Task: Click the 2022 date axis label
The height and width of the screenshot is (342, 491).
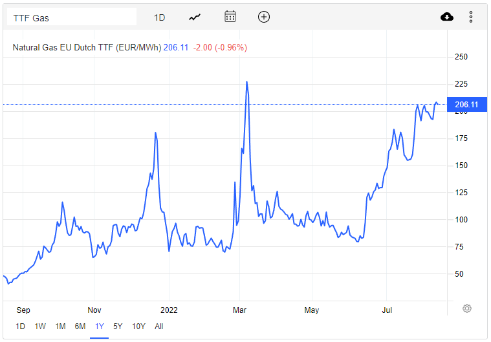Action: point(169,310)
